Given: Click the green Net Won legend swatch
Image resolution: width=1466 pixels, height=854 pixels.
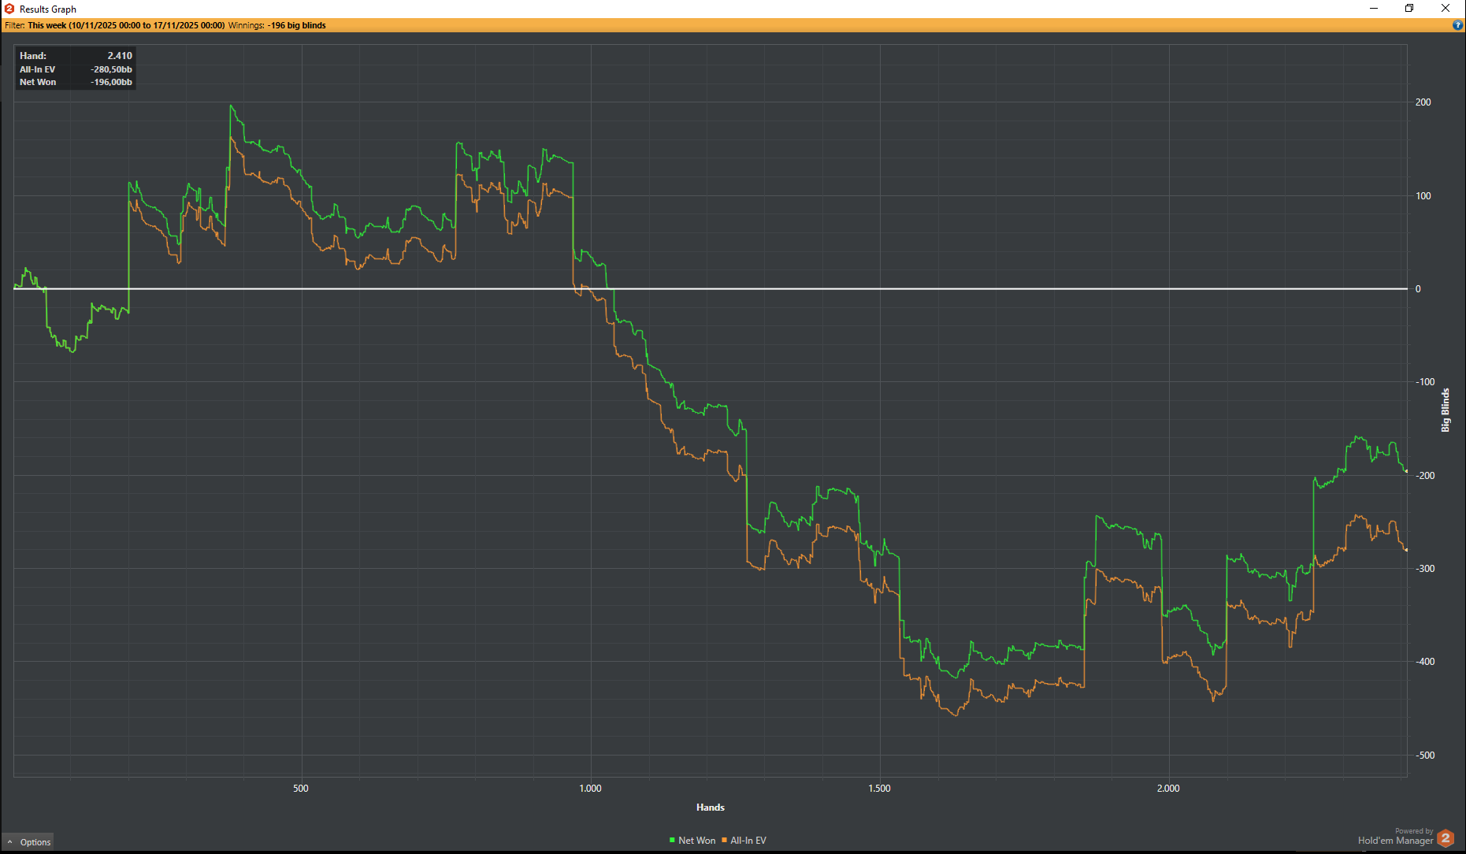Looking at the screenshot, I should click(x=672, y=841).
